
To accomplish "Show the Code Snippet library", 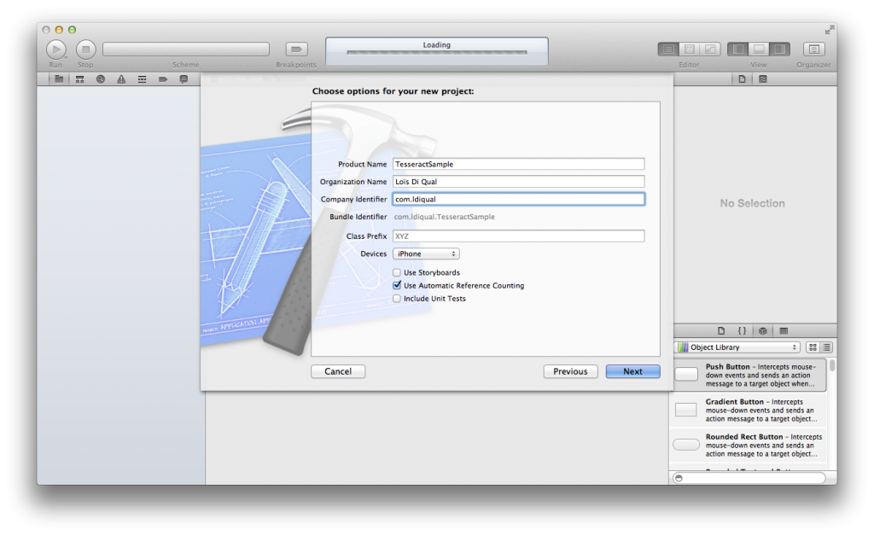I will [742, 331].
